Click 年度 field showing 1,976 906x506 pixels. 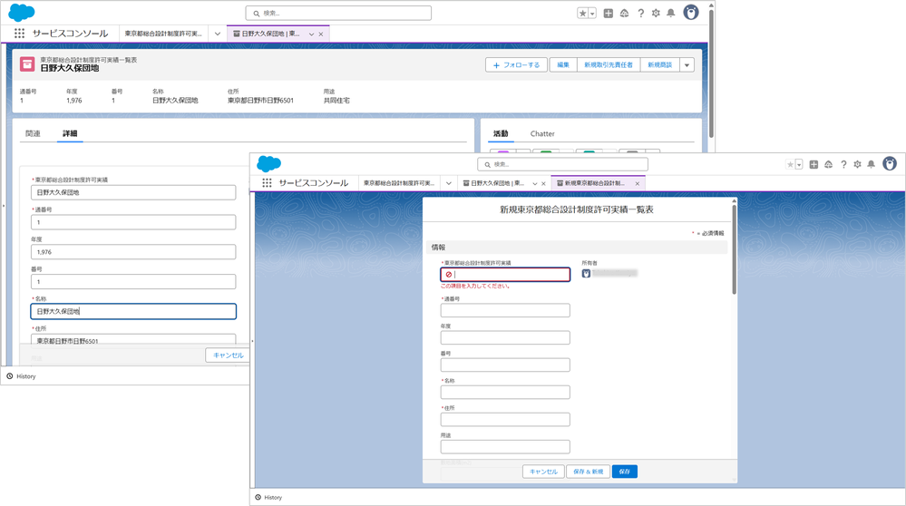click(133, 252)
